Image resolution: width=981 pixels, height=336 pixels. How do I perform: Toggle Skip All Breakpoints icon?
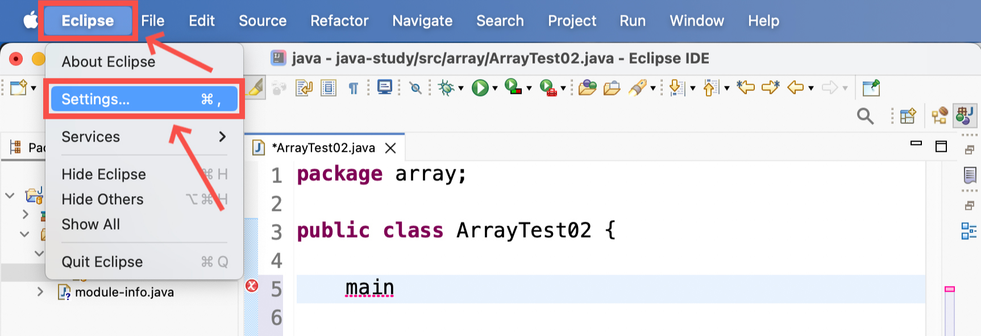(x=416, y=88)
